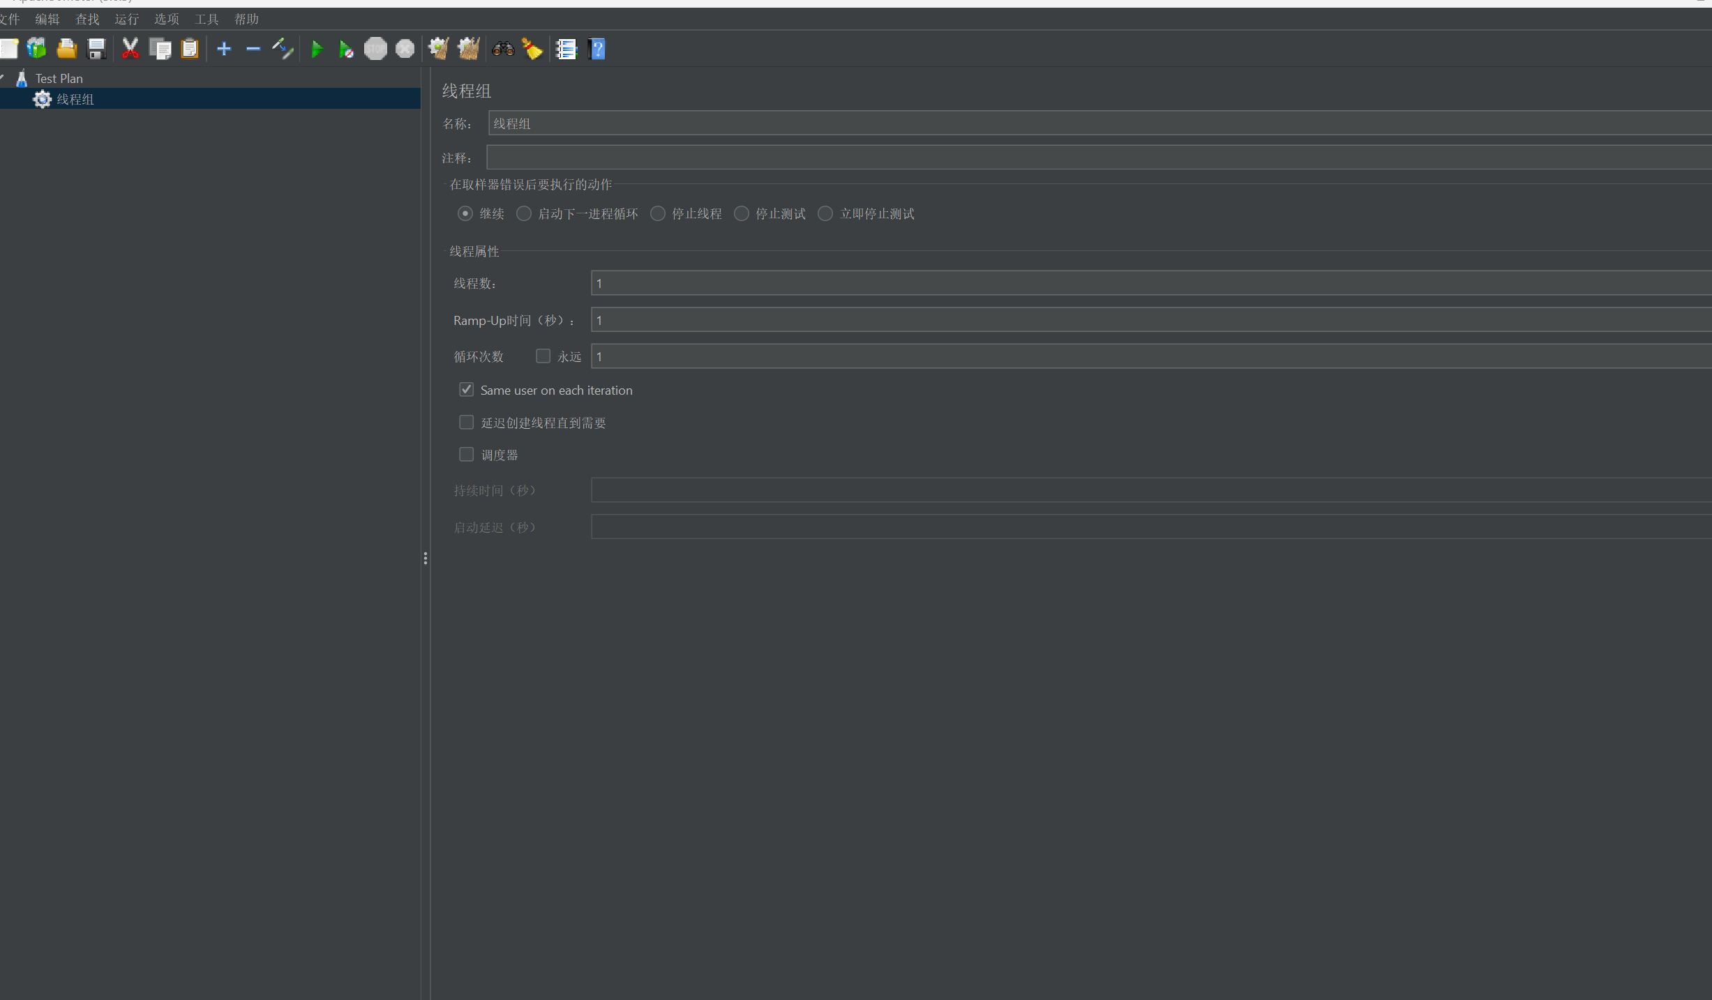
Task: Enable the 永远 (forever) loop checkbox
Action: click(x=543, y=356)
